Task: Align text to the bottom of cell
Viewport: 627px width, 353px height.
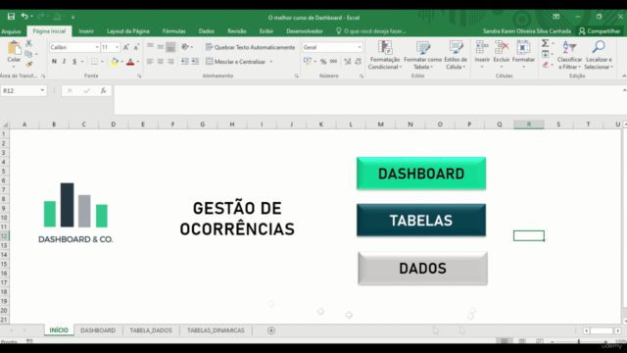Action: click(x=170, y=47)
